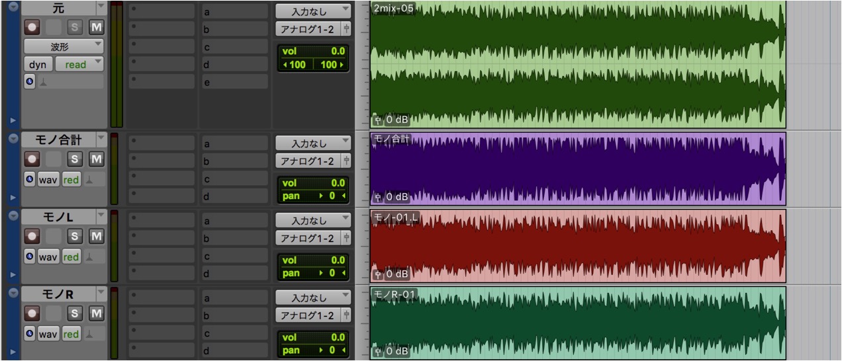Image resolution: width=842 pixels, height=361 pixels.
Task: Open output window fader icon for モノL track
Action: coord(346,238)
